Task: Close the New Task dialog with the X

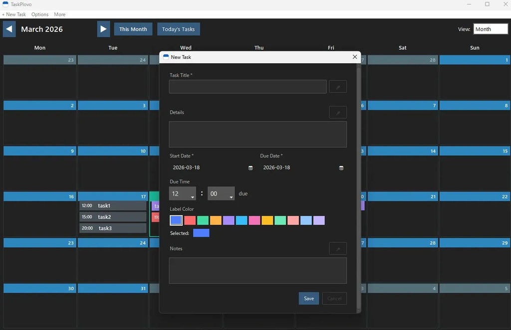Action: click(x=355, y=57)
